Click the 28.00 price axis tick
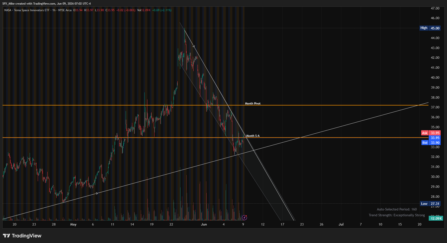447x243 pixels. (x=435, y=197)
